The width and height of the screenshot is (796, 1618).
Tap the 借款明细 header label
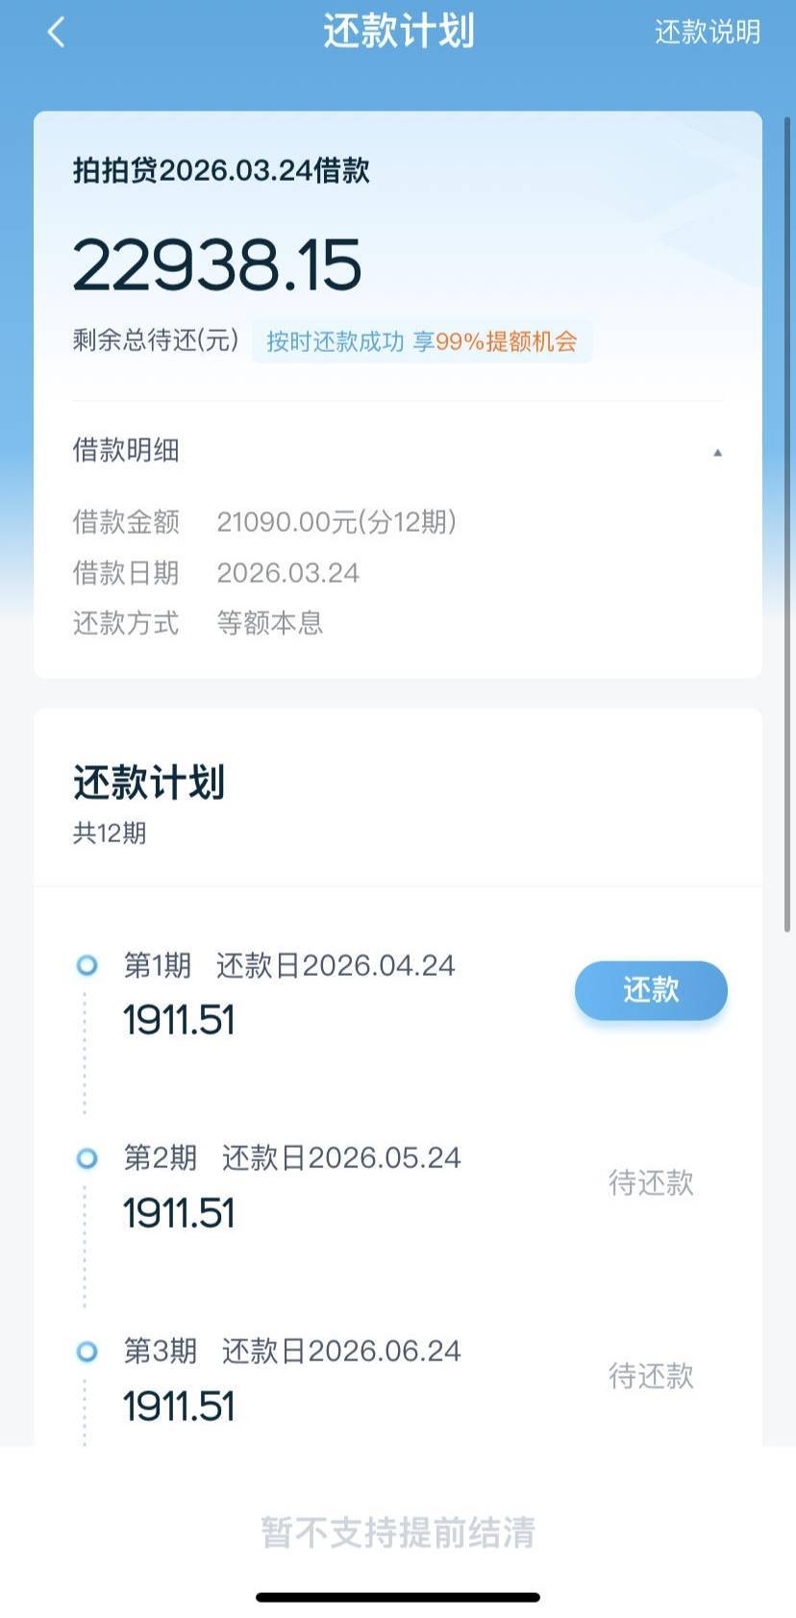[126, 450]
